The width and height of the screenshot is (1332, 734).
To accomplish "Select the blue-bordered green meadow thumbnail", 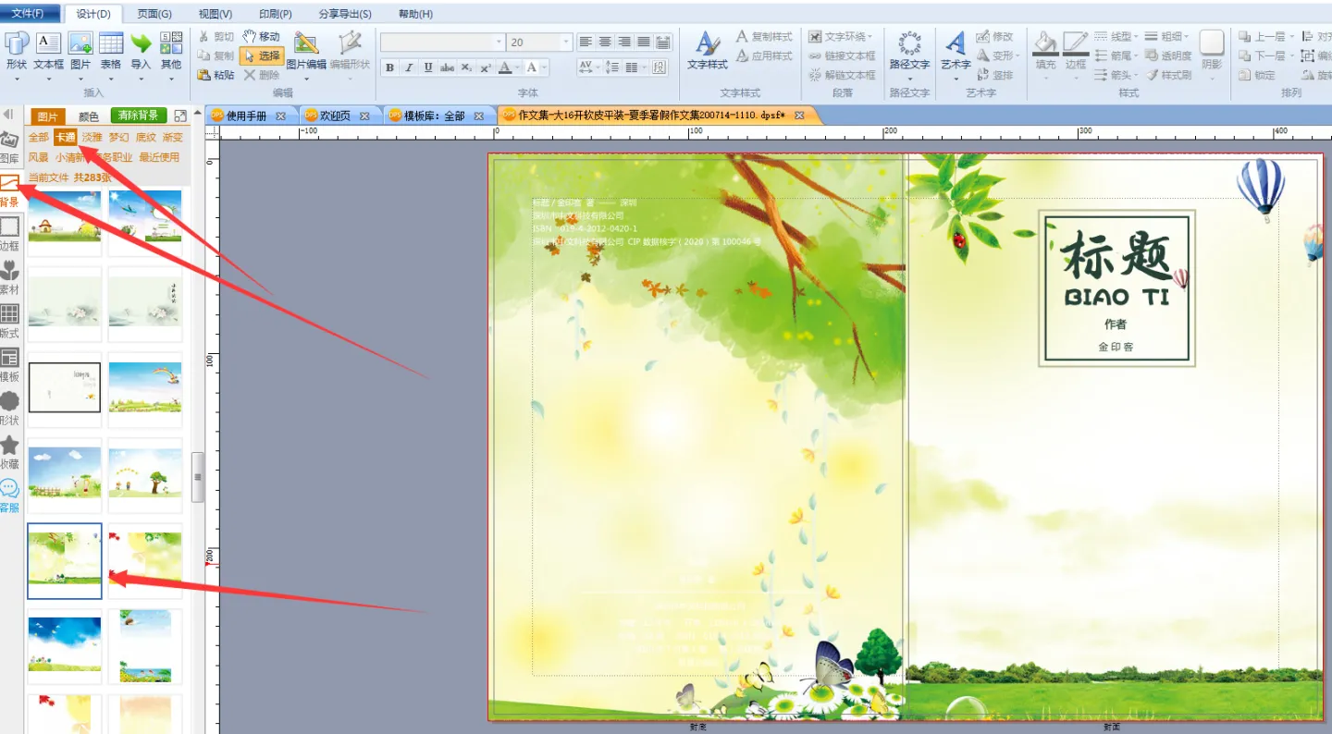I will coord(65,560).
